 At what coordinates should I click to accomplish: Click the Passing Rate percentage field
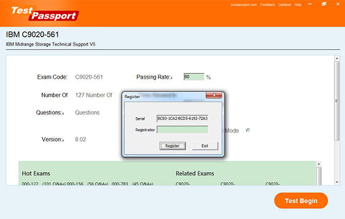tap(194, 77)
